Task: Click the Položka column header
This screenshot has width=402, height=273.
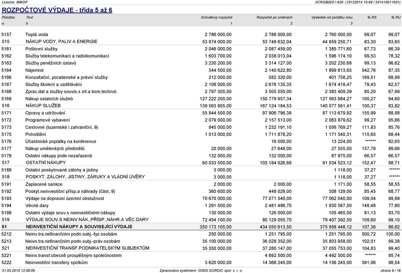Action: coord(8,18)
